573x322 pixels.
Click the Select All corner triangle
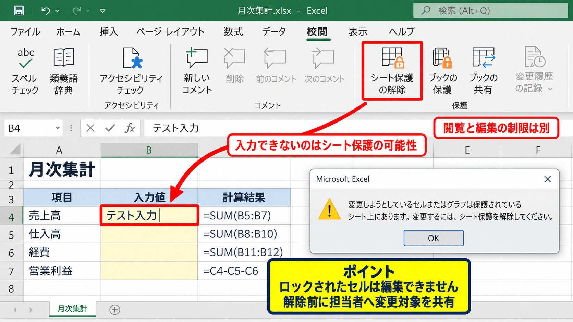click(x=14, y=150)
